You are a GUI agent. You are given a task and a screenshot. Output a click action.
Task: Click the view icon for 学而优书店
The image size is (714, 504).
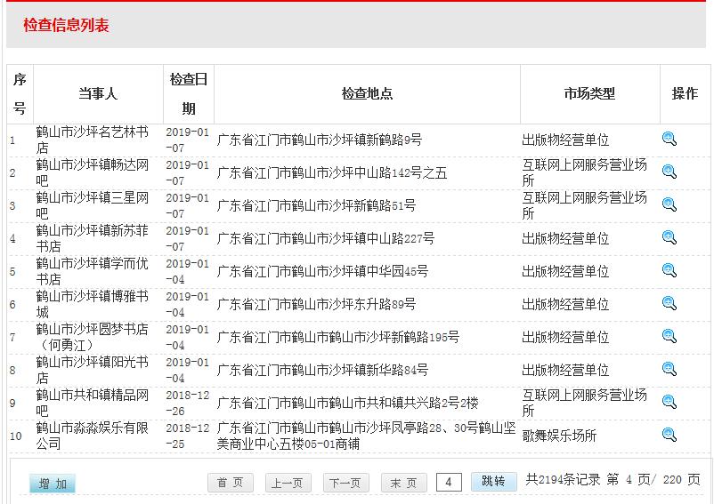pos(669,270)
